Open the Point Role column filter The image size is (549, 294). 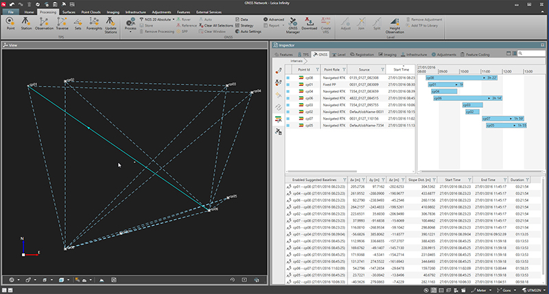click(344, 69)
